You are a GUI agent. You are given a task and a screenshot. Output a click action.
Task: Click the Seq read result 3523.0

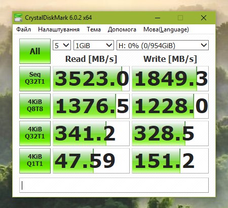(x=91, y=79)
